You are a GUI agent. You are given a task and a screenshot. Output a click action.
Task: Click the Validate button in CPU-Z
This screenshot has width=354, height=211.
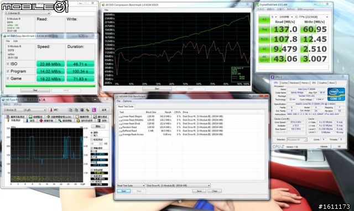point(324,146)
